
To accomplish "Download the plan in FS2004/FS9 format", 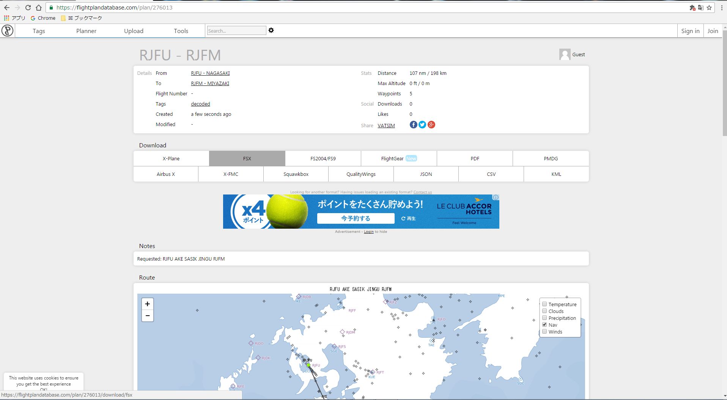I will click(x=323, y=158).
